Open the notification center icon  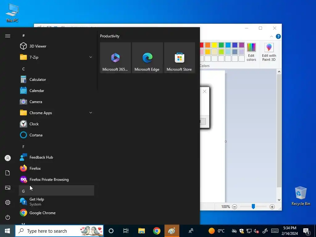coord(306,231)
